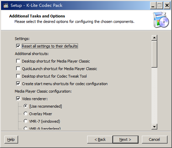The height and width of the screenshot is (148, 172).
Task: Minimize the setup window
Action: [x=153, y=5]
